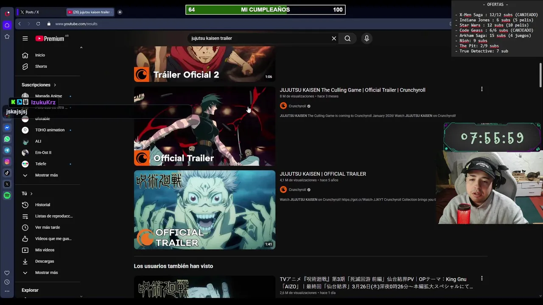543x305 pixels.
Task: Clear the search box with X
Action: coord(334,39)
